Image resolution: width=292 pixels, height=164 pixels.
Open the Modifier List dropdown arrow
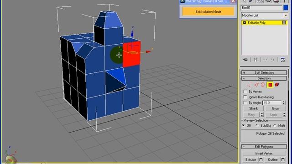pos(286,15)
